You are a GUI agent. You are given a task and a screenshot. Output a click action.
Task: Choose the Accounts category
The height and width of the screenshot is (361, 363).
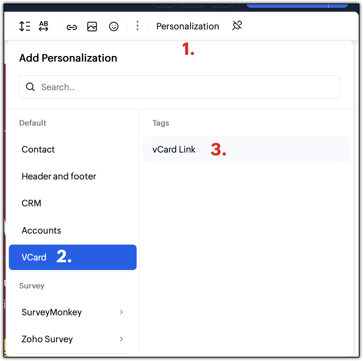pyautogui.click(x=73, y=230)
